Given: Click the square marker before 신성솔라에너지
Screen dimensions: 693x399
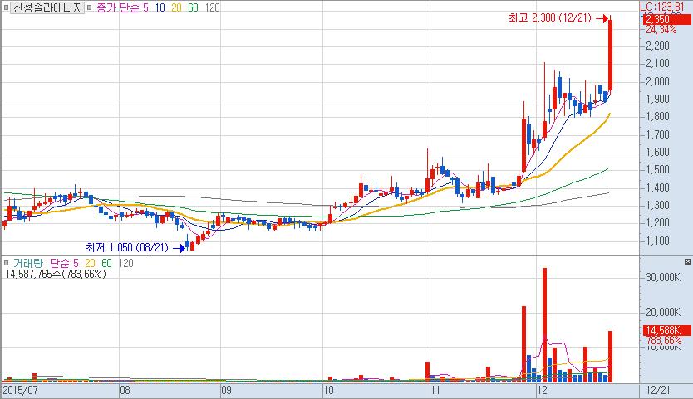Looking at the screenshot, I should [6, 7].
